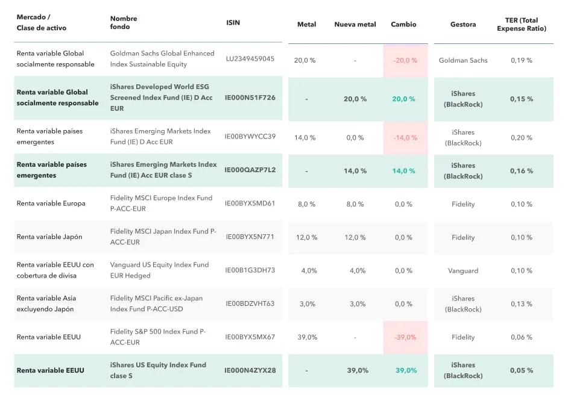Viewport: 568px width, 401px height.
Task: Click 'Renta variable Japón' asset class
Action: 49,237
